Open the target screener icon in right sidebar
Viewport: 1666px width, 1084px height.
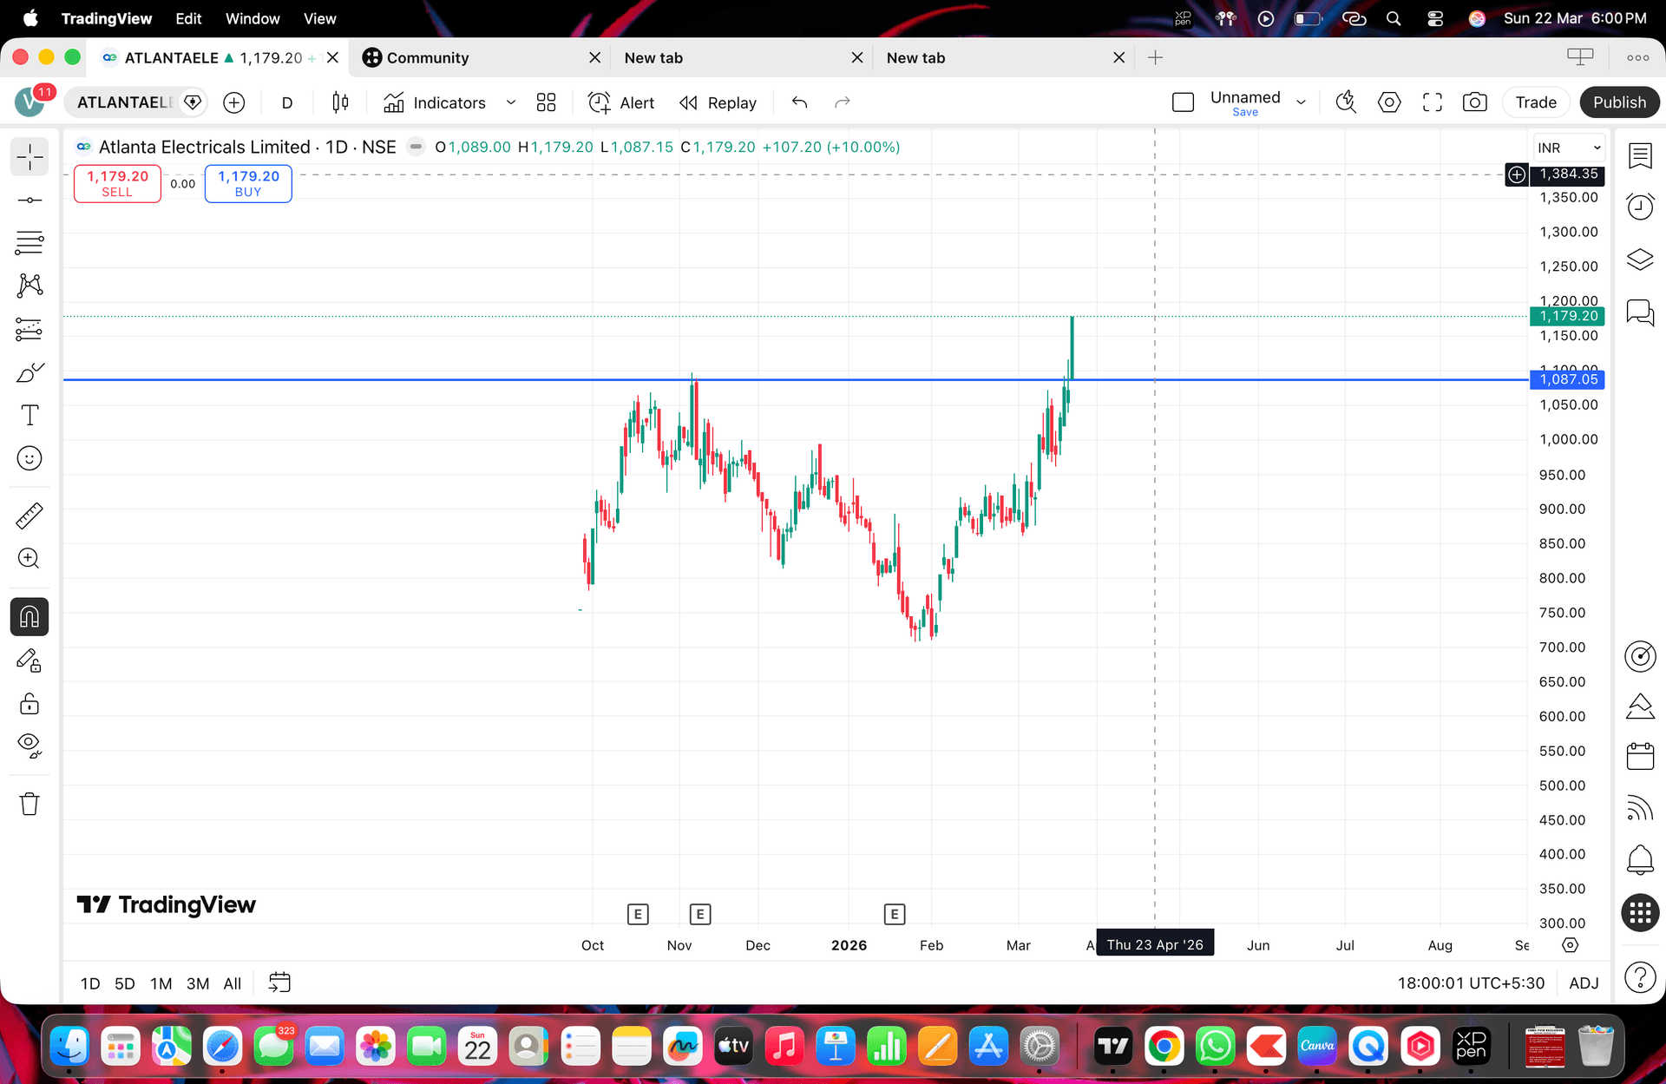pos(1640,656)
